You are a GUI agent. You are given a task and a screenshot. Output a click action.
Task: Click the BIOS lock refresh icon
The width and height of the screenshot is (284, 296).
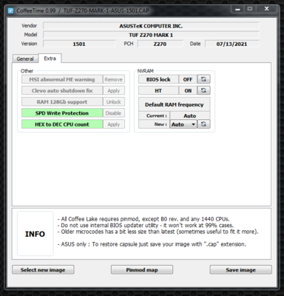(203, 79)
